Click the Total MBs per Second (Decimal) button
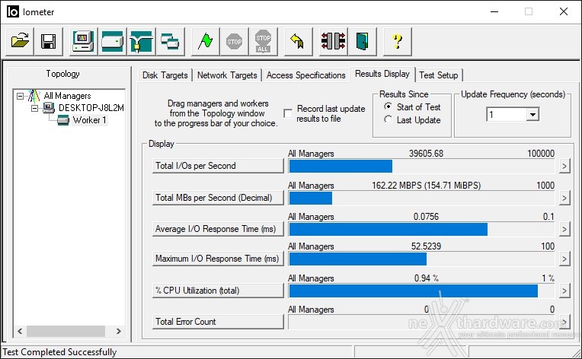Screen dimensions: 582x359 coord(218,198)
